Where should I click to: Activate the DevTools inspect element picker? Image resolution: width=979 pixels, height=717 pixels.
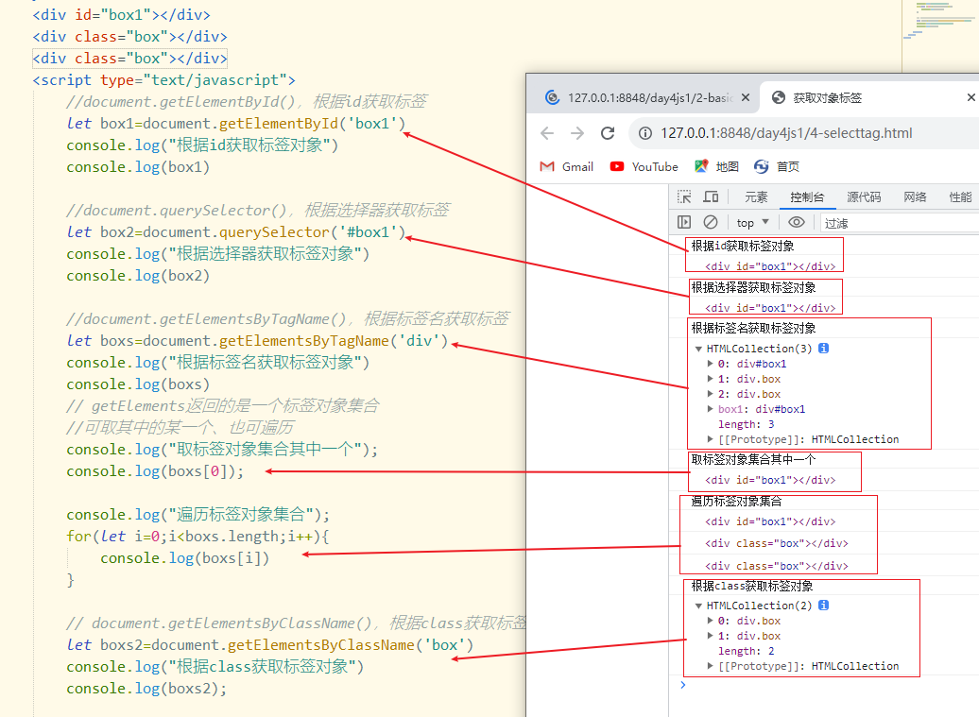point(684,197)
